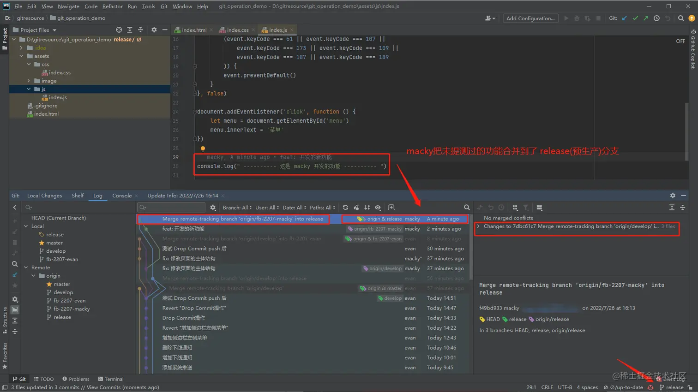Image resolution: width=698 pixels, height=392 pixels.
Task: Click the IntelliSort arrows icon in Git log
Action: [x=367, y=208]
